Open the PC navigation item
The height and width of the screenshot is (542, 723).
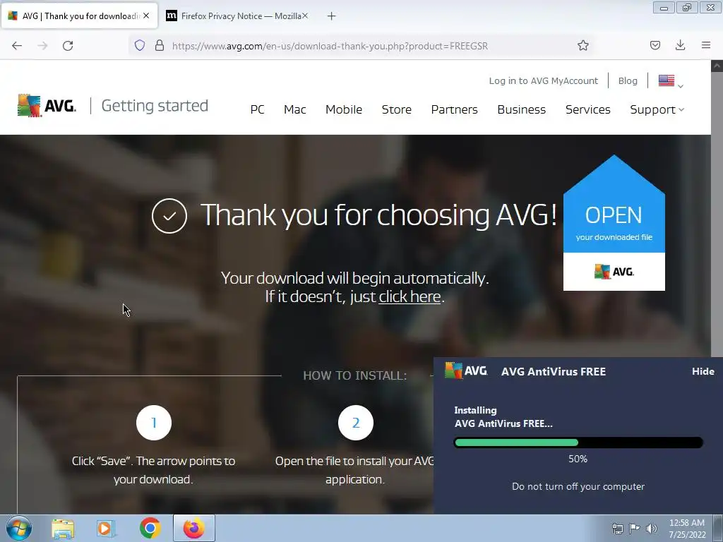click(x=257, y=109)
